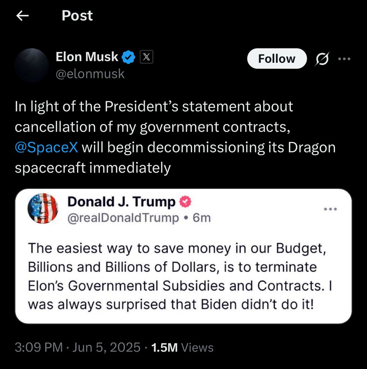Image resolution: width=367 pixels, height=369 pixels.
Task: Open Elon Musk's profile avatar
Action: (x=31, y=65)
